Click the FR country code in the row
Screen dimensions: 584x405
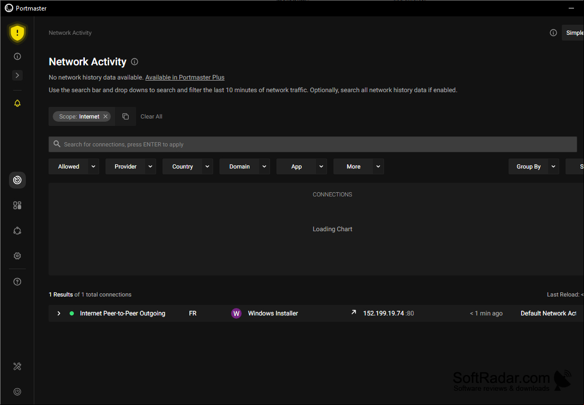[193, 313]
